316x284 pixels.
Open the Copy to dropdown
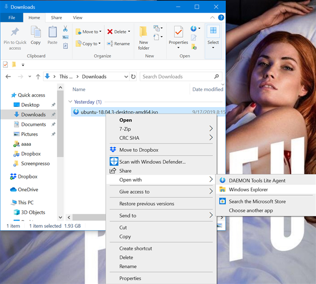[99, 43]
